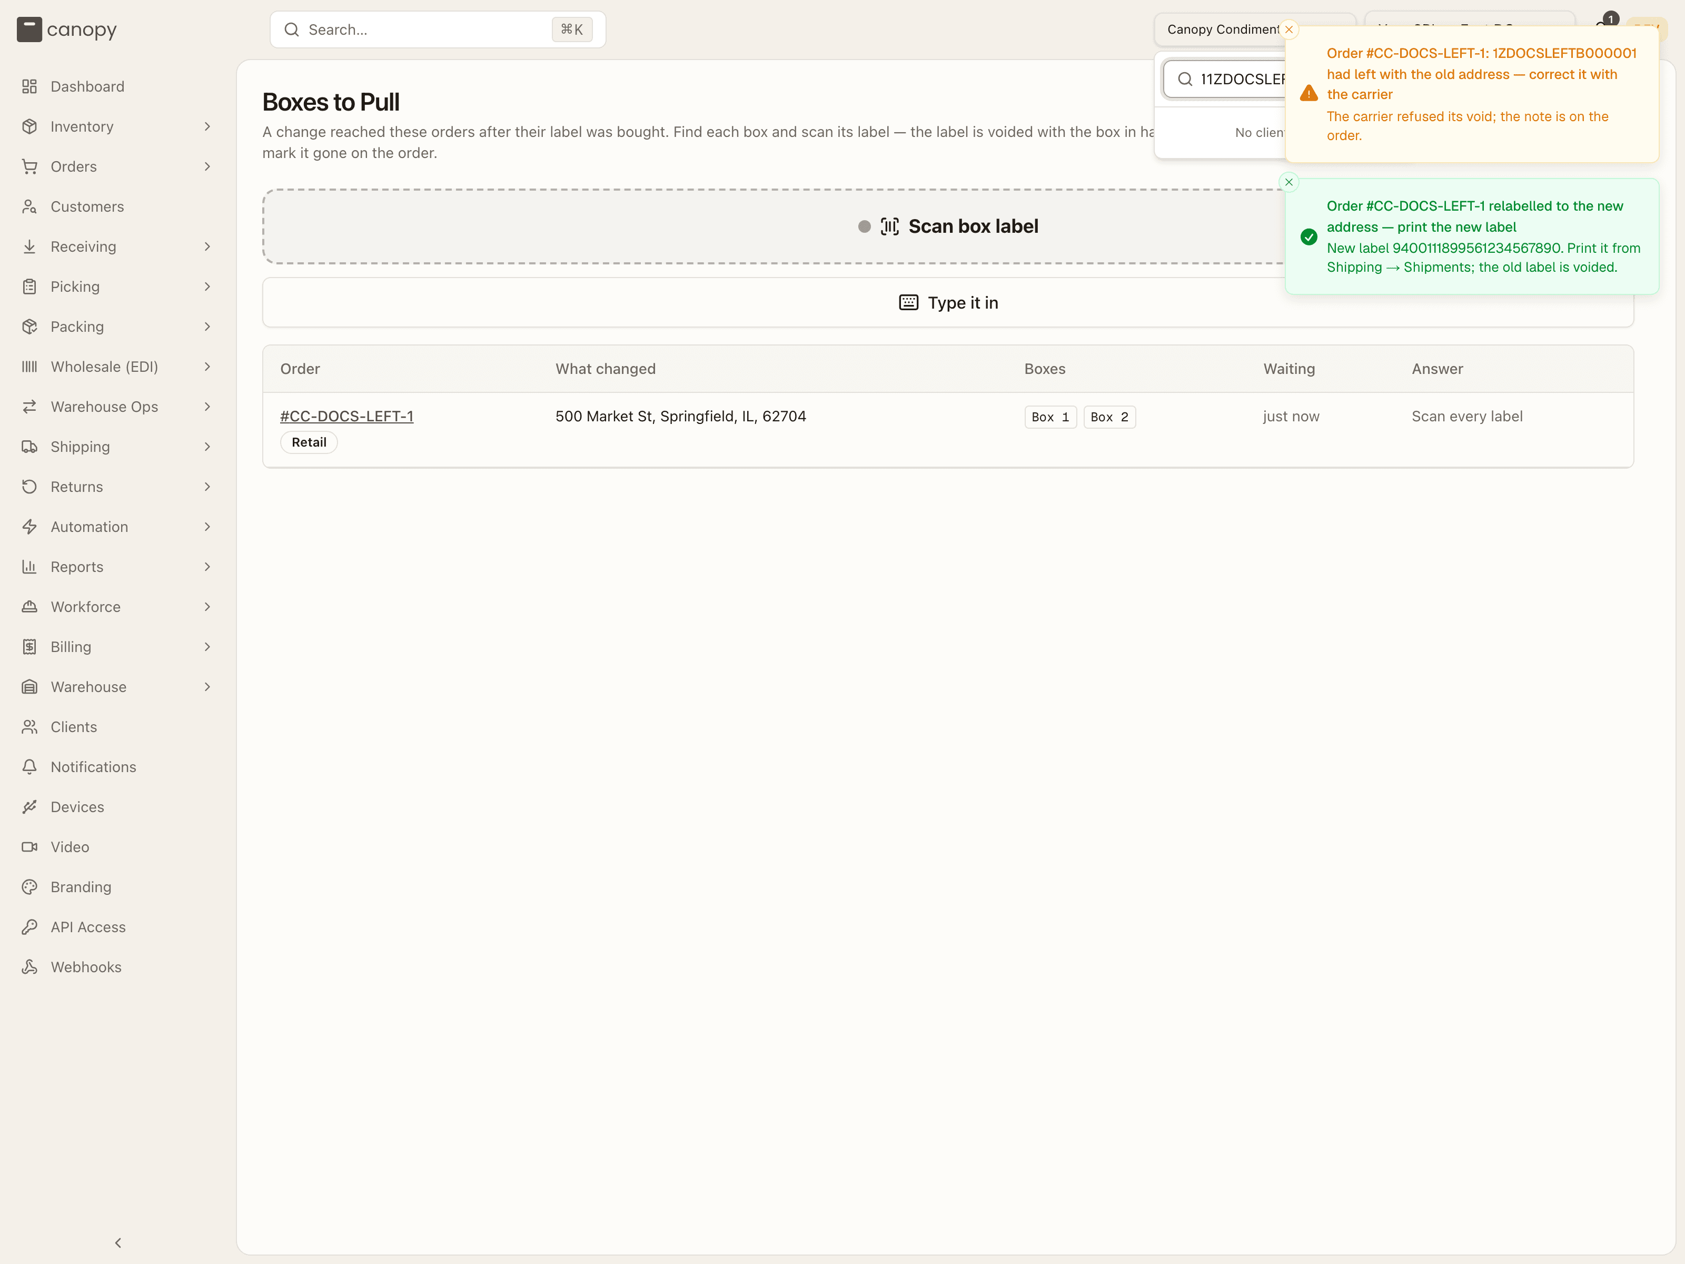The image size is (1685, 1264).
Task: Dismiss the orange carrier warning toast
Action: pos(1289,29)
